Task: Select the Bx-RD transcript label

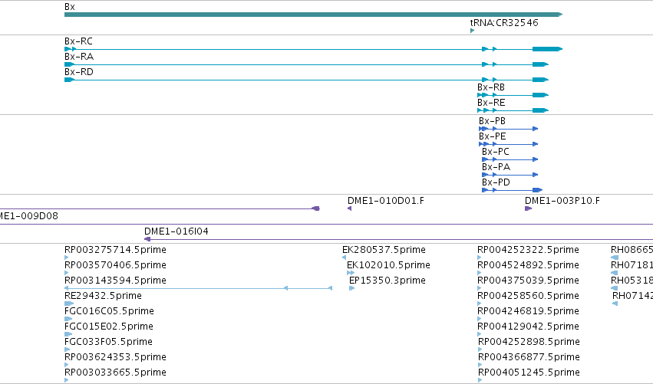Action: point(79,72)
